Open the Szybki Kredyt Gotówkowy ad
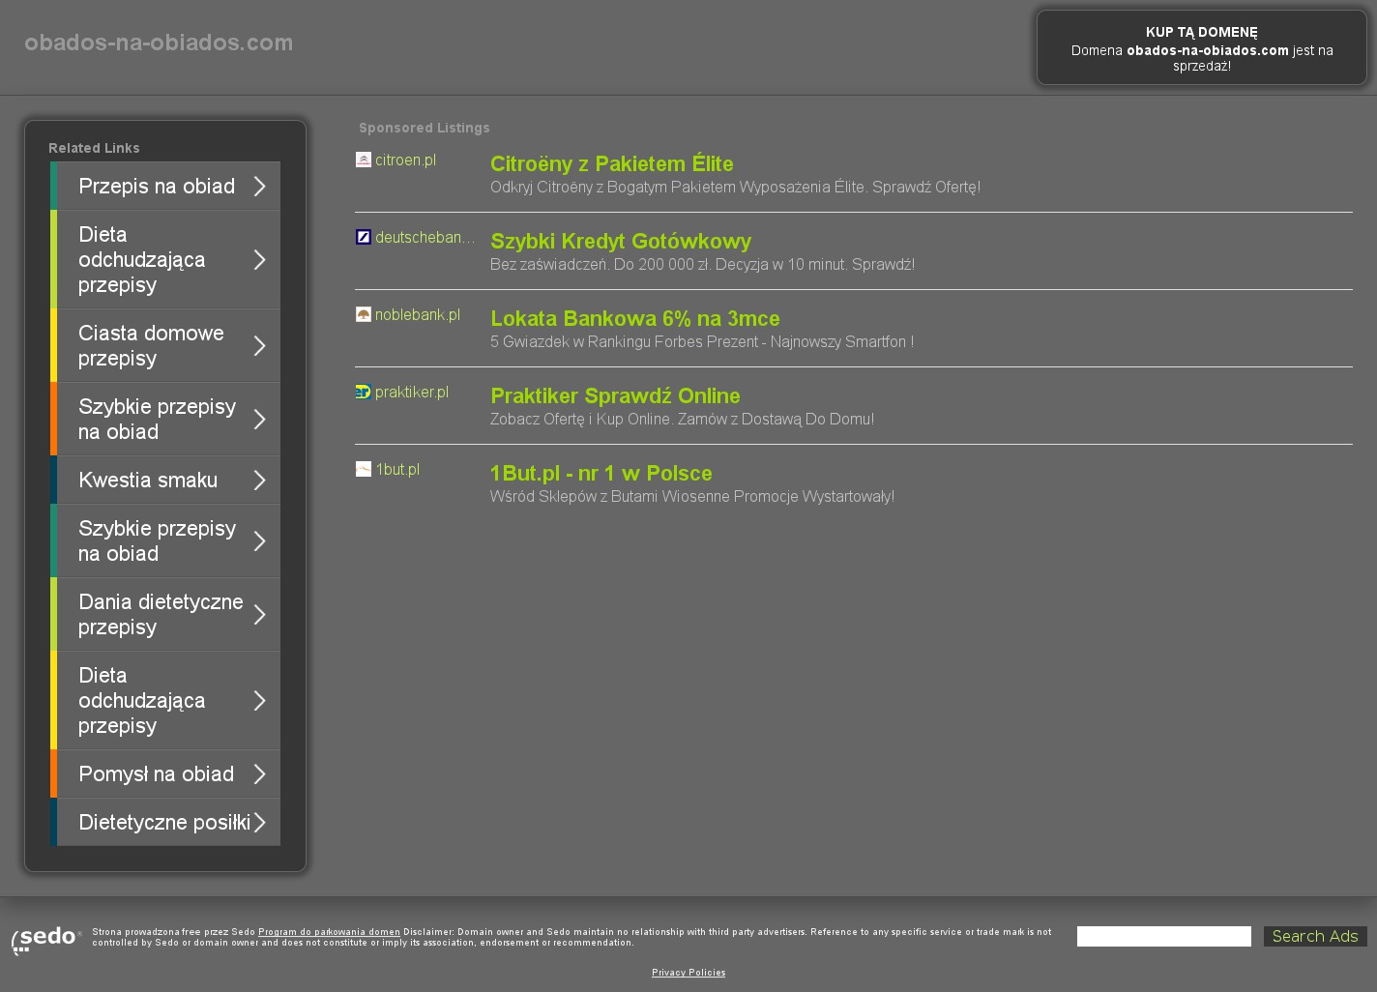Screen dimensions: 1377x992 [620, 242]
